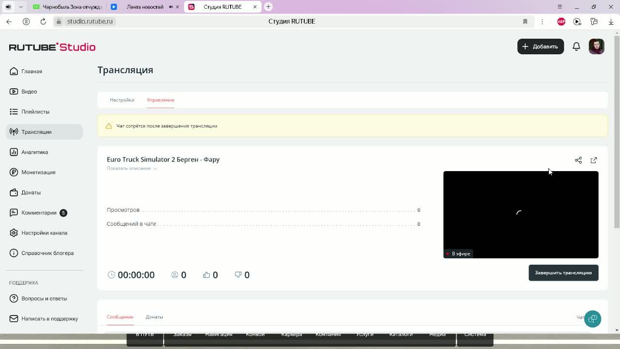Click the envelope icon for support
620x349 pixels.
pos(14,318)
